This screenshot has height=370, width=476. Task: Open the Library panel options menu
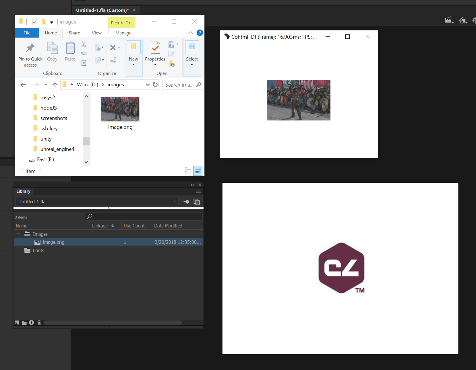point(198,191)
